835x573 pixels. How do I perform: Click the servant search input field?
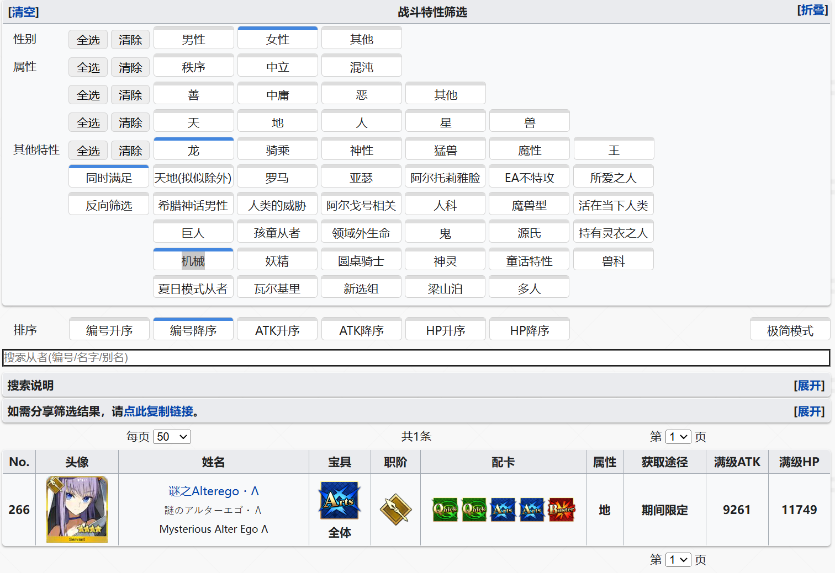tap(417, 357)
